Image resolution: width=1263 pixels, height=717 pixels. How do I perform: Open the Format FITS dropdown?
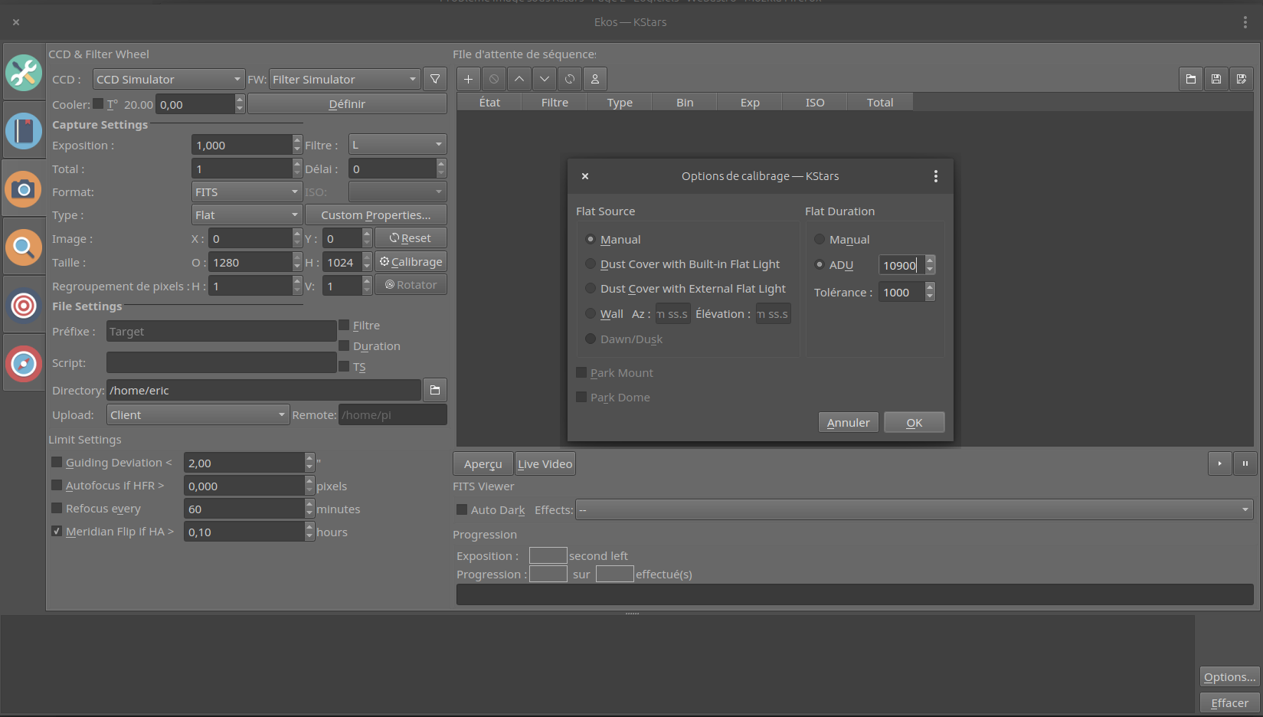click(245, 192)
